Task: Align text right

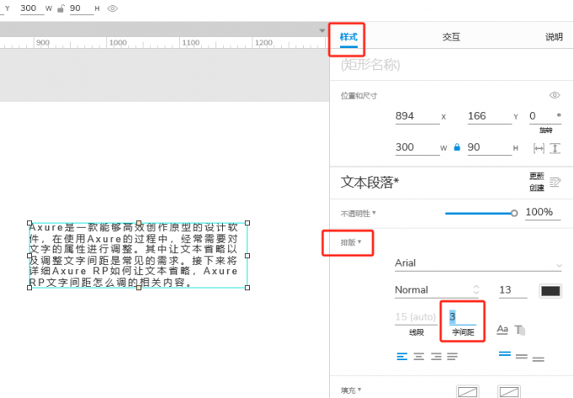Action: pyautogui.click(x=436, y=357)
